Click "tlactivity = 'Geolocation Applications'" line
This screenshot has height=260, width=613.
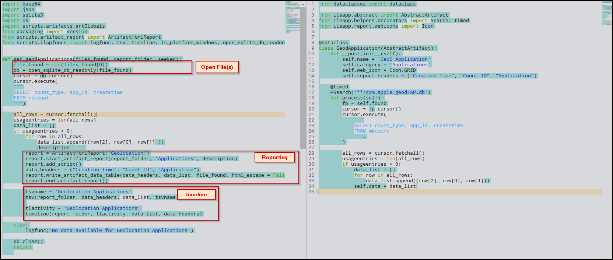click(x=83, y=208)
